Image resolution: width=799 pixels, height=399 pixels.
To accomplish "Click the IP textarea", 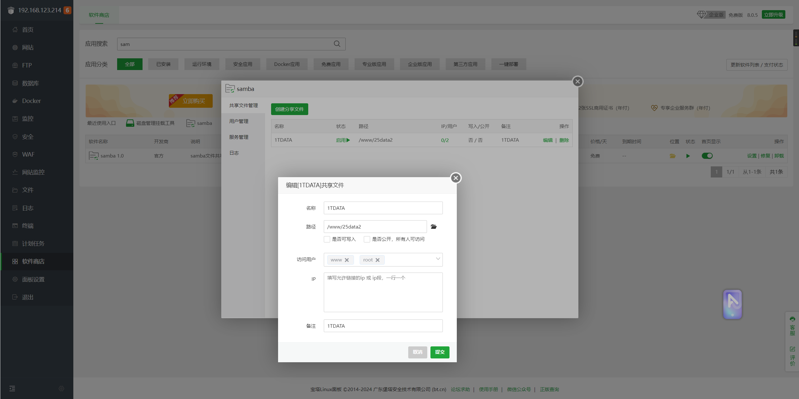I will coord(383,292).
